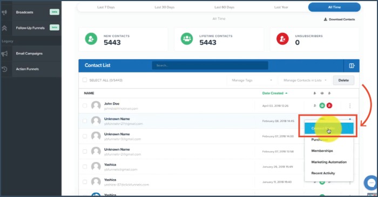Click the Download Contacts link

[340, 19]
